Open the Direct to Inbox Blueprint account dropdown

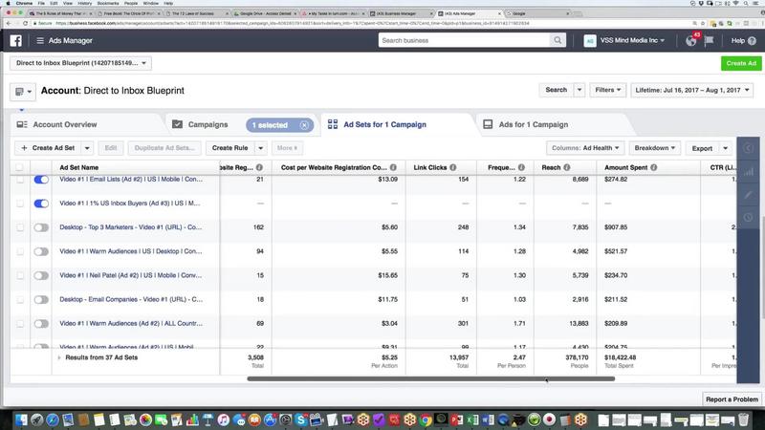point(80,63)
